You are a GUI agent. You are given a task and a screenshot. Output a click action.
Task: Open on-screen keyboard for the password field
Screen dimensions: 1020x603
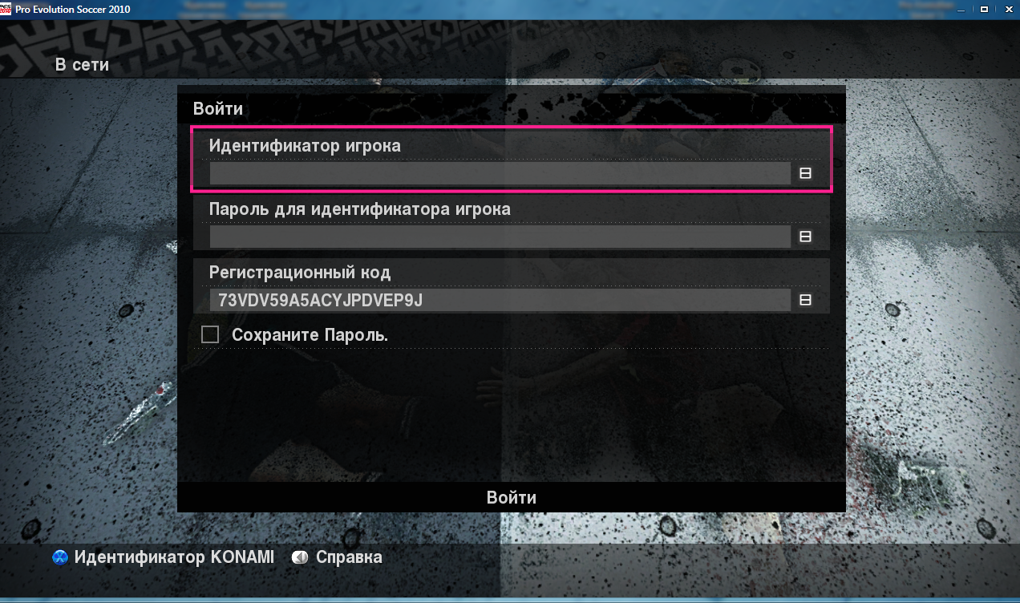coord(805,237)
